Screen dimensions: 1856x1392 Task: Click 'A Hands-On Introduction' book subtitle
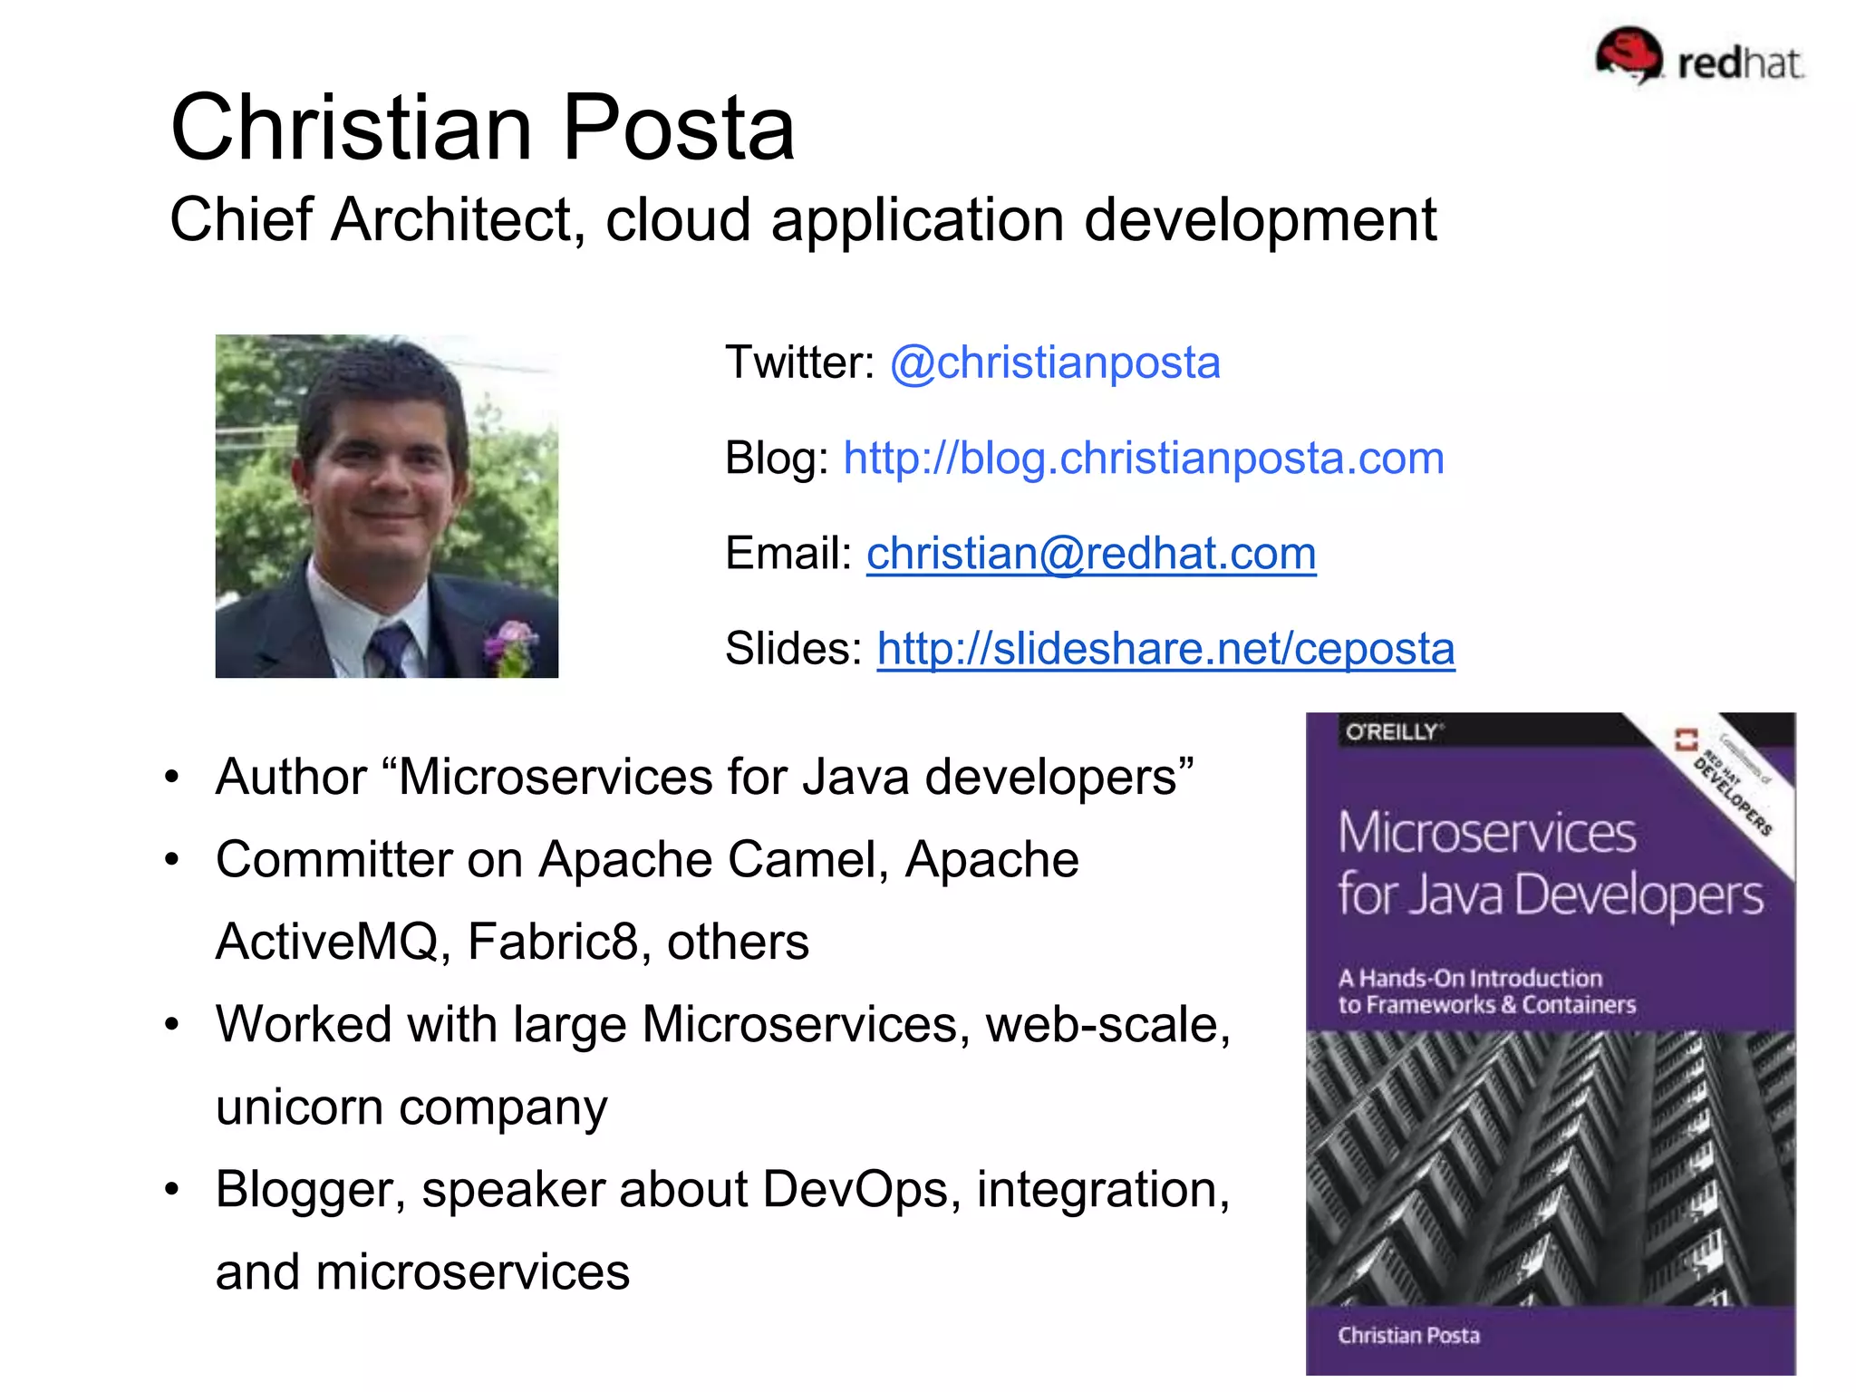click(x=1470, y=978)
